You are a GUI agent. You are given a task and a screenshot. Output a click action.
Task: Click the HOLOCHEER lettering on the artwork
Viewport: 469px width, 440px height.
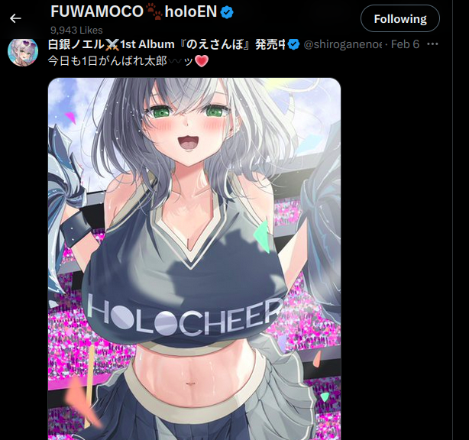tap(184, 317)
